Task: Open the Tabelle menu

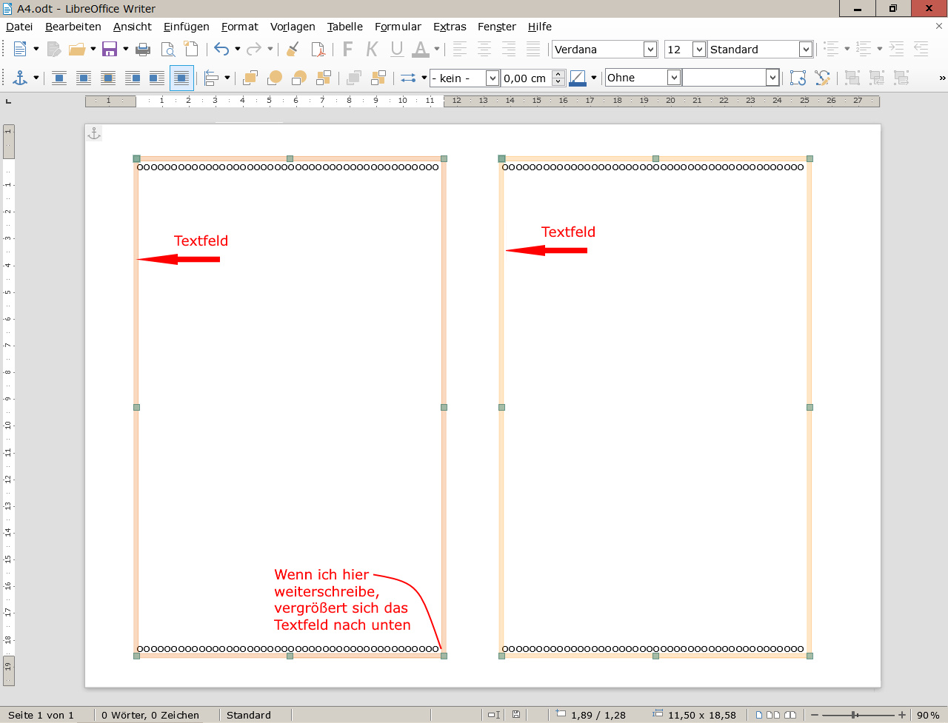Action: (x=345, y=27)
